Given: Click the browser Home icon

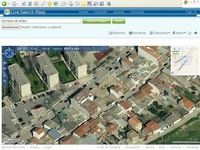Looking at the screenshot, I should pyautogui.click(x=36, y=4).
